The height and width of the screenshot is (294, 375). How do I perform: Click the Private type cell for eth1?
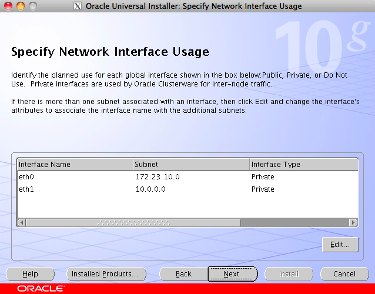click(263, 189)
